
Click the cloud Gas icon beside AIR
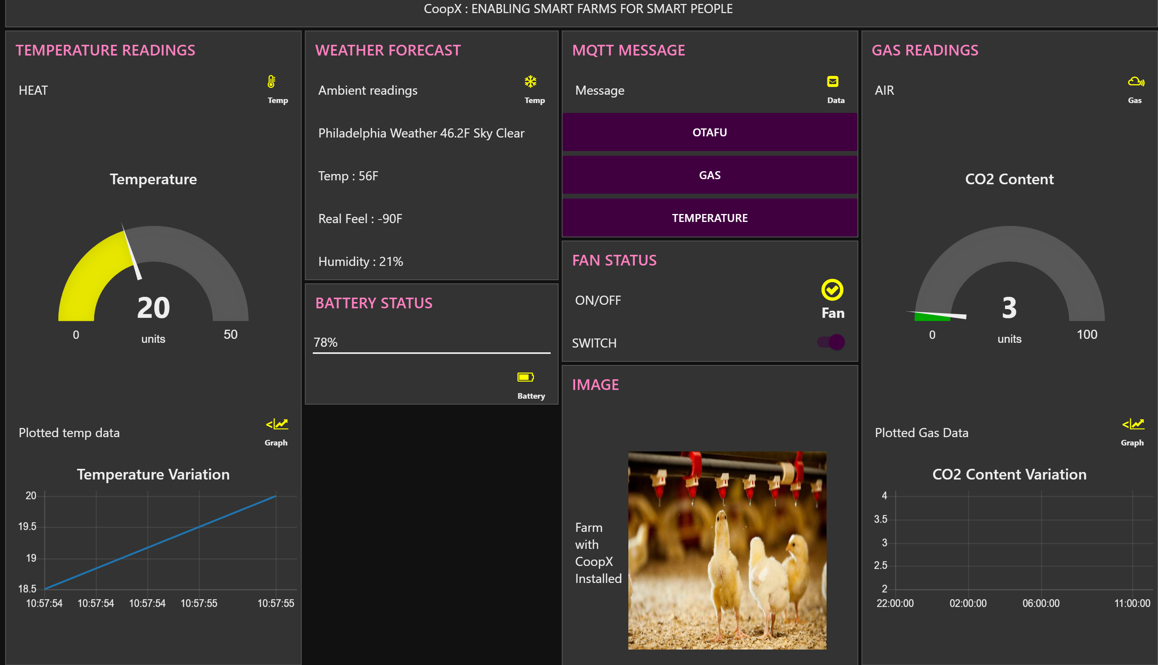tap(1136, 82)
